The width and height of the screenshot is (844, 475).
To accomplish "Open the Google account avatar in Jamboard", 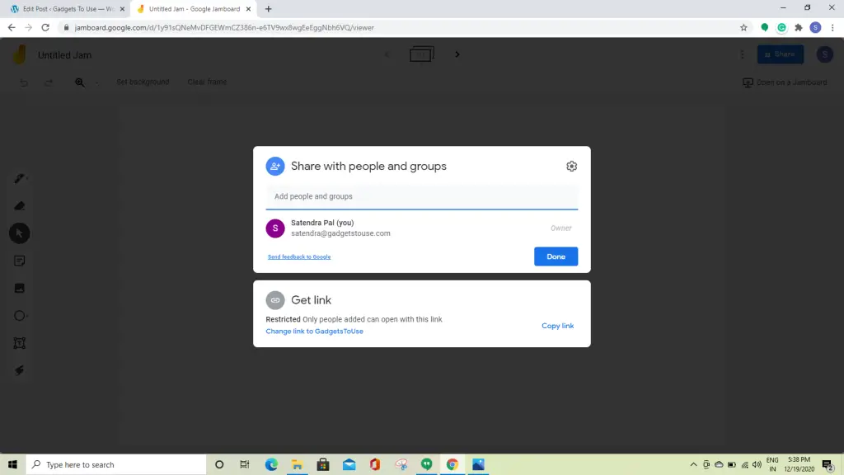I will 824,54.
